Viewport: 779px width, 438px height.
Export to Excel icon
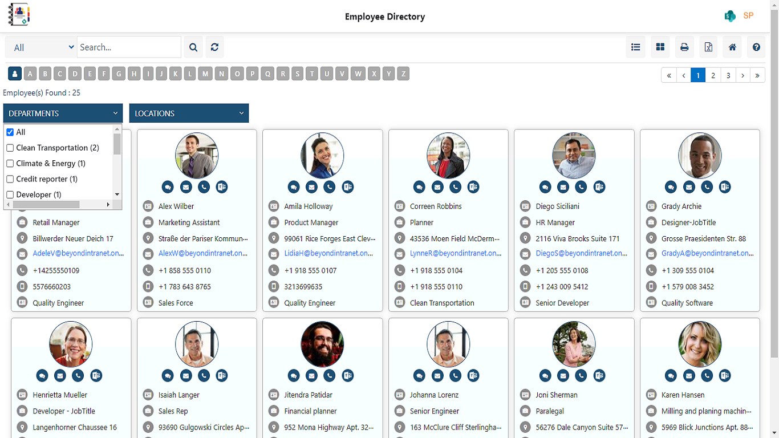tap(708, 47)
